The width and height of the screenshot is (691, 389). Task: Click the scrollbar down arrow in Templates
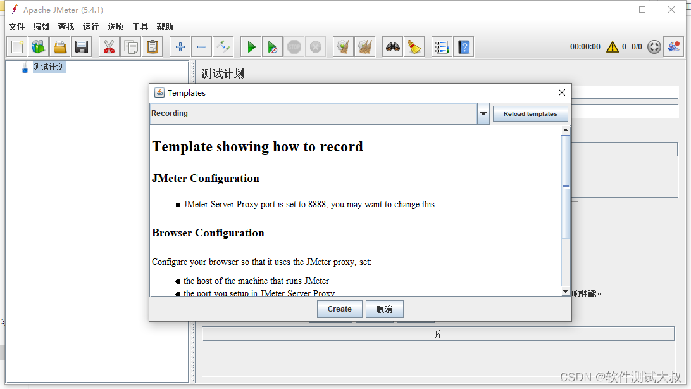coord(566,291)
